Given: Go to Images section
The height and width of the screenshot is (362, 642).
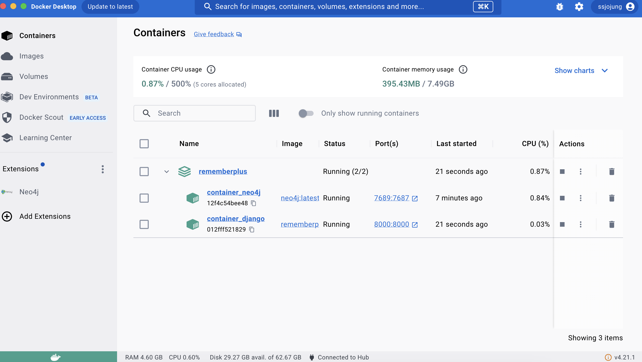Looking at the screenshot, I should pos(31,56).
